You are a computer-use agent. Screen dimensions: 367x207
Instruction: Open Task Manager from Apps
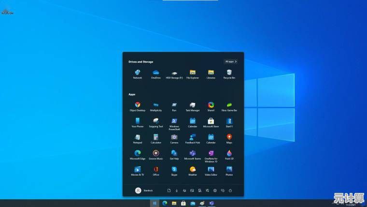pos(192,107)
